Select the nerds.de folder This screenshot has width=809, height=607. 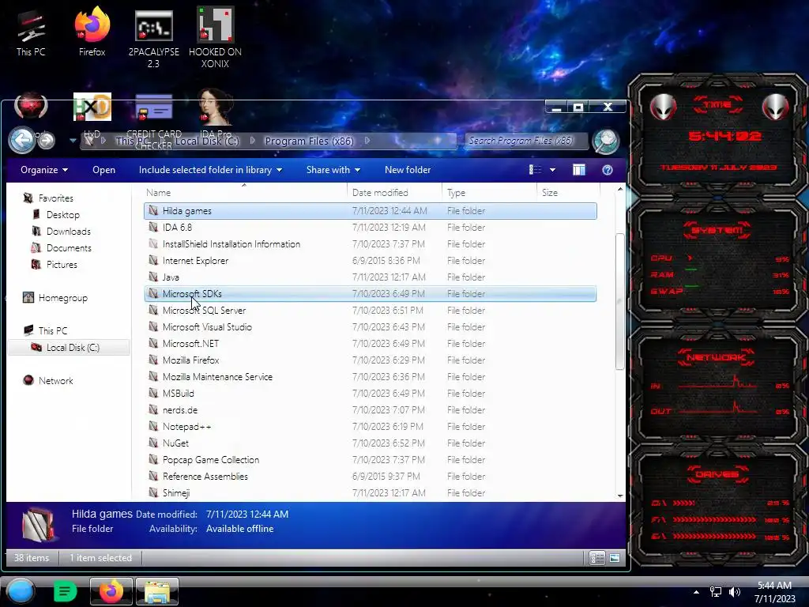[x=371, y=410]
